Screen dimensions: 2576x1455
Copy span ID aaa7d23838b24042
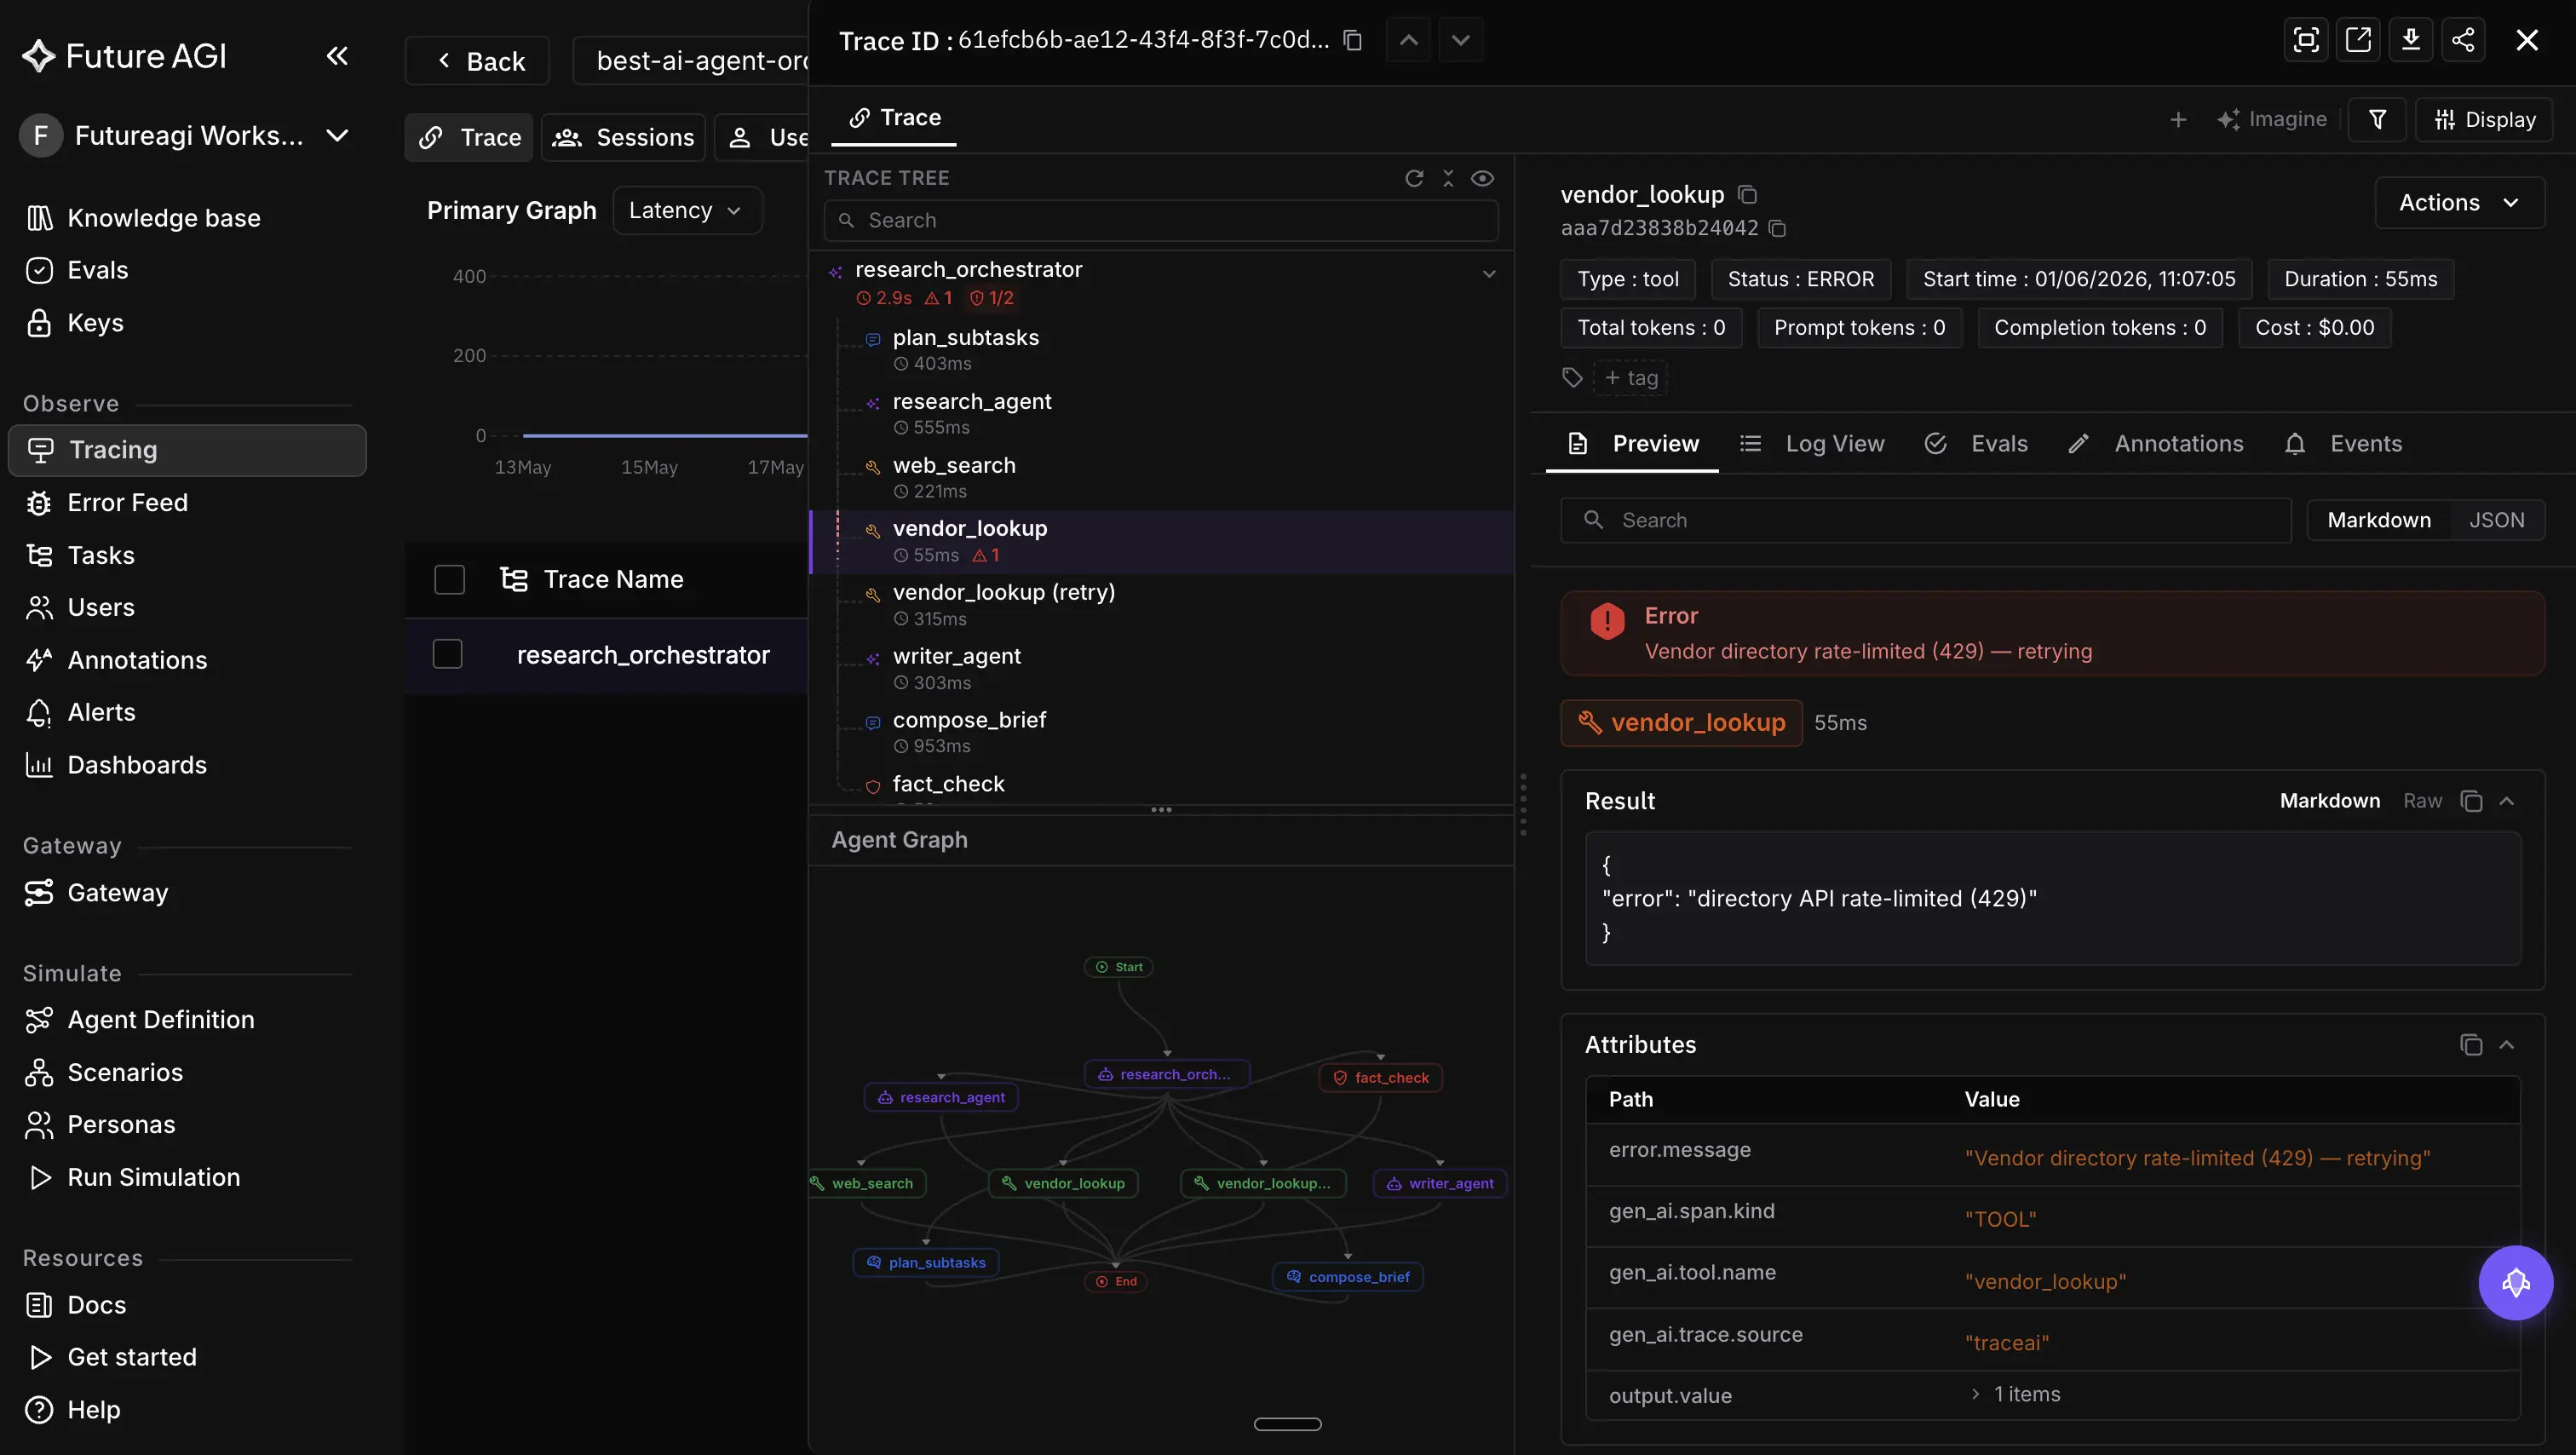(x=1777, y=229)
